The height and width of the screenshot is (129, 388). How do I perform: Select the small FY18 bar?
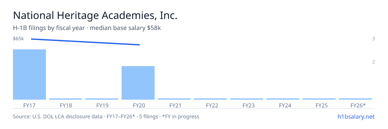(66, 99)
